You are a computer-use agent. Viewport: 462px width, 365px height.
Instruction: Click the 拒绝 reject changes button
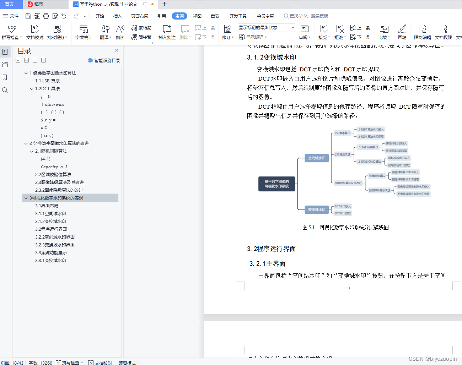point(339,31)
